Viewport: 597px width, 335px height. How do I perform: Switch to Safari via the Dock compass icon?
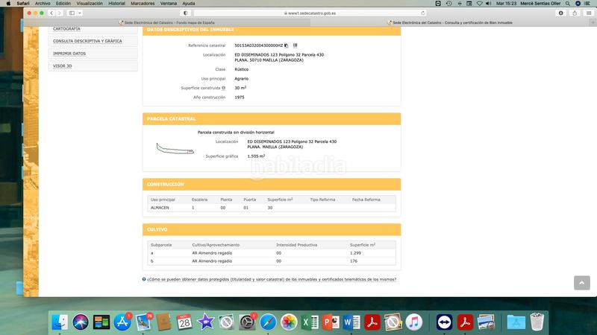(x=268, y=322)
